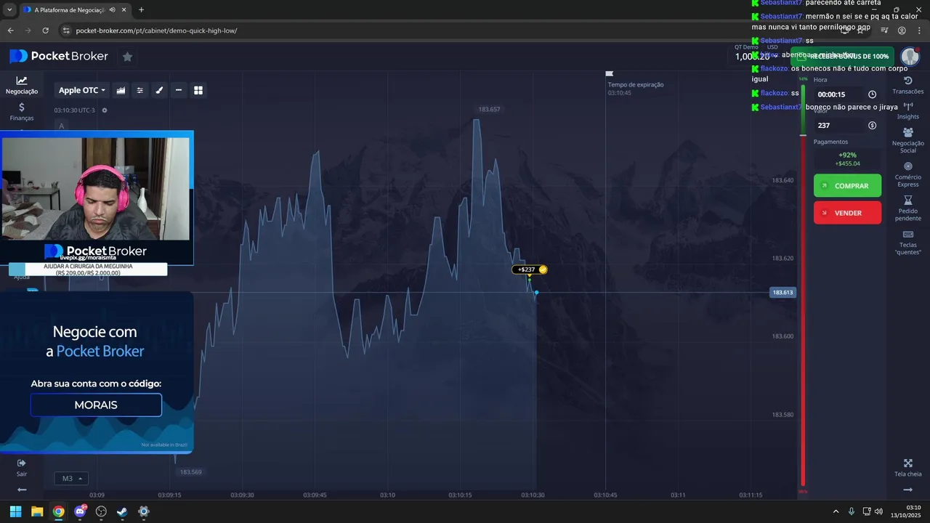Open chart time settings gear

(x=105, y=110)
